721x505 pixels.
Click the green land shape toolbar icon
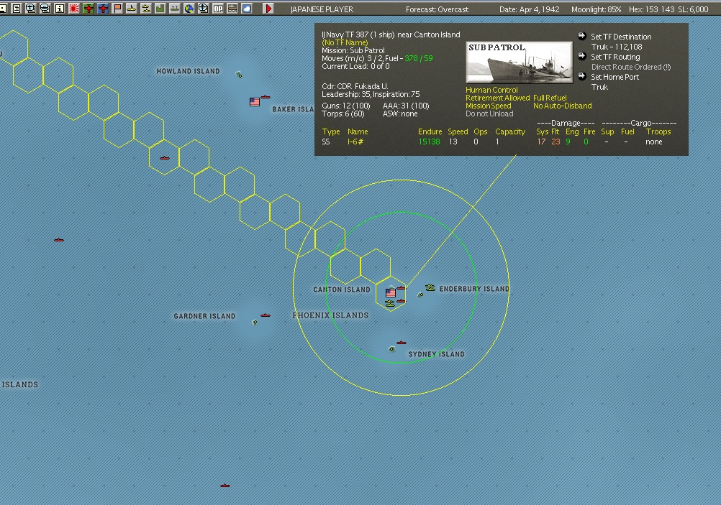[160, 9]
